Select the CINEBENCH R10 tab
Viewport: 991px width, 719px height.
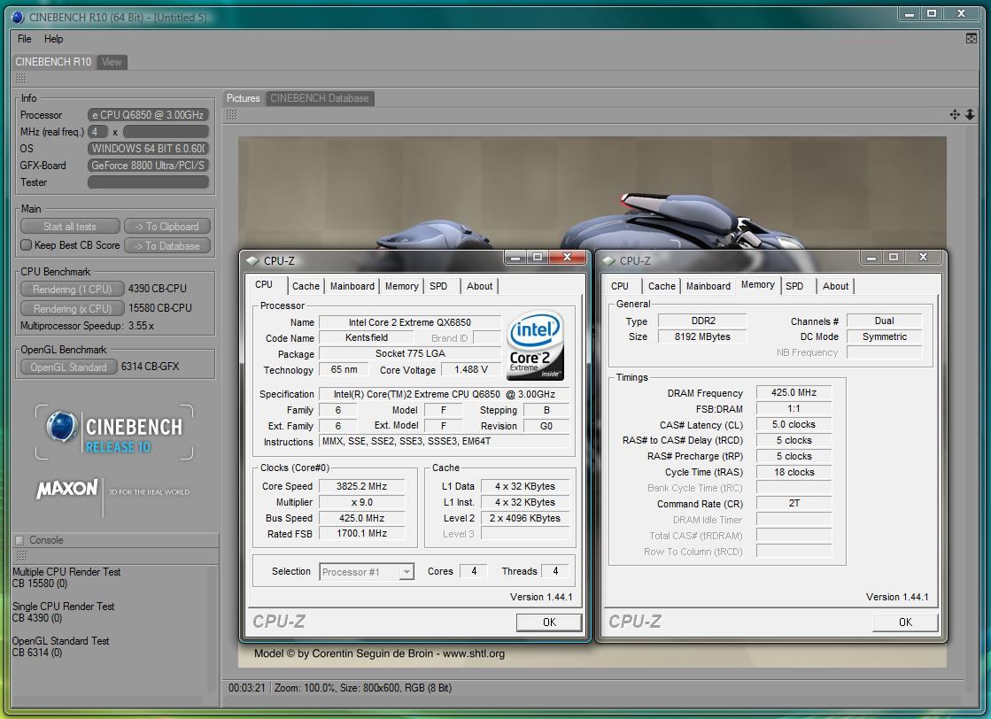coord(54,62)
